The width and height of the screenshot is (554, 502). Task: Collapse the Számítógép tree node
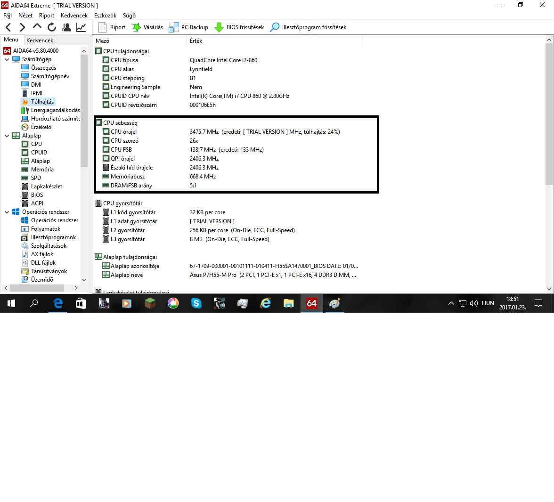click(7, 59)
